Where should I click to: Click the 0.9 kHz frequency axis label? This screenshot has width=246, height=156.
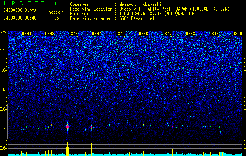(4, 90)
